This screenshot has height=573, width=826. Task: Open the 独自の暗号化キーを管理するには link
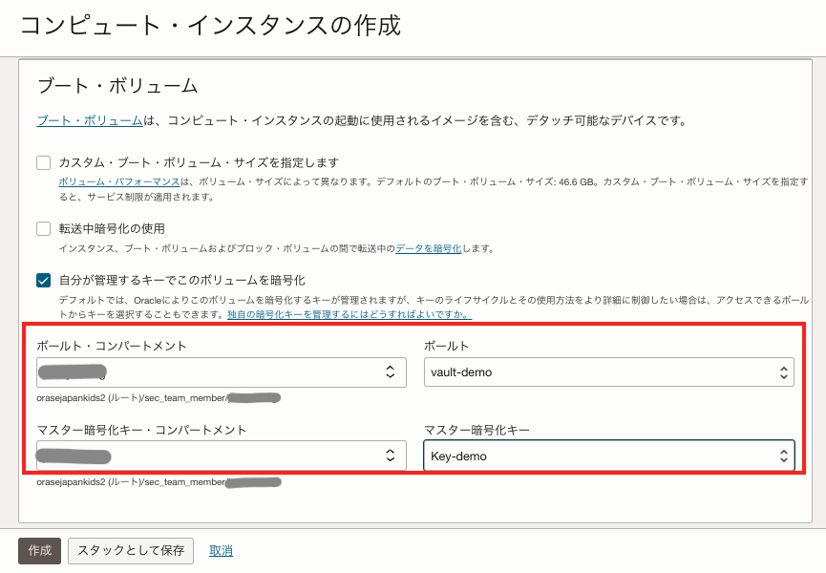tap(349, 314)
